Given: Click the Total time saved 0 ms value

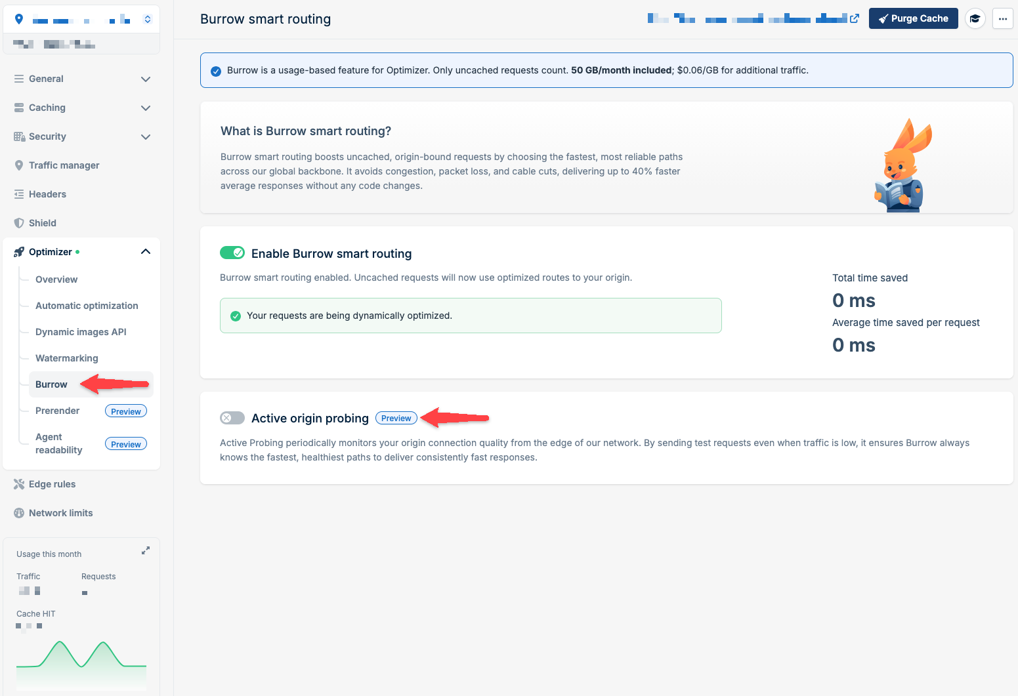Looking at the screenshot, I should 854,300.
